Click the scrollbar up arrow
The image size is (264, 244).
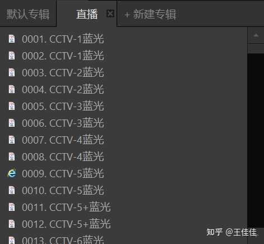[x=256, y=35]
